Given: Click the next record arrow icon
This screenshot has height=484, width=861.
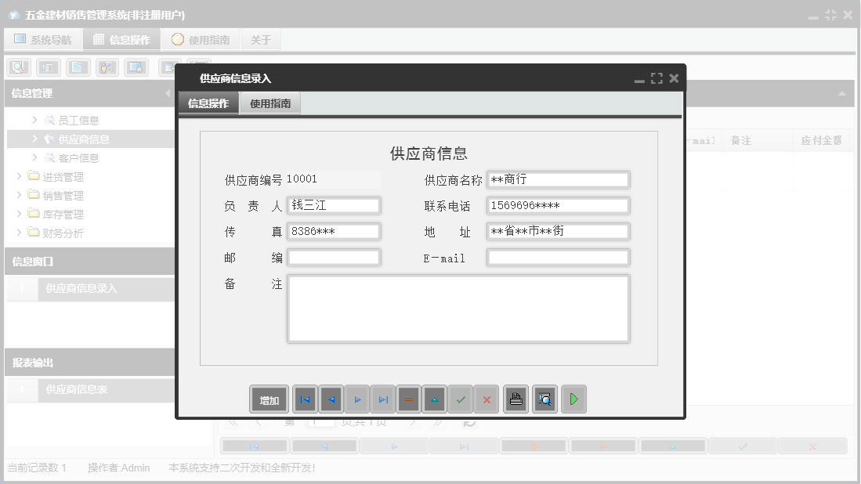Looking at the screenshot, I should (356, 399).
